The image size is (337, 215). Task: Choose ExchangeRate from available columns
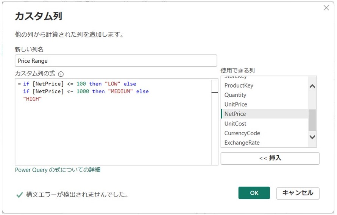pyautogui.click(x=242, y=143)
